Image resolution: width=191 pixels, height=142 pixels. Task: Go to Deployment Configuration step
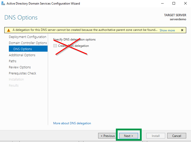(27, 37)
